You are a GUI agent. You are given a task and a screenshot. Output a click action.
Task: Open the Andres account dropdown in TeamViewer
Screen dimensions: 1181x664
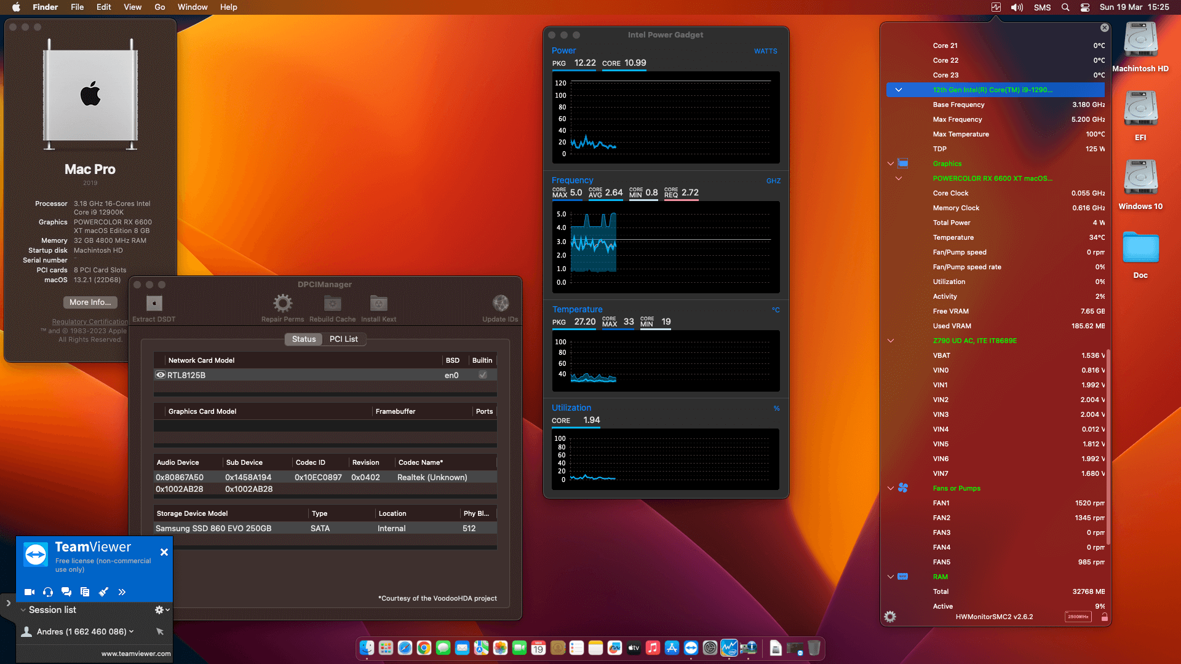point(131,631)
